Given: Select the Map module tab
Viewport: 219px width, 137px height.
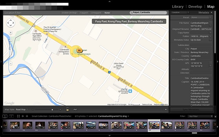Looking at the screenshot, I should [x=211, y=7].
